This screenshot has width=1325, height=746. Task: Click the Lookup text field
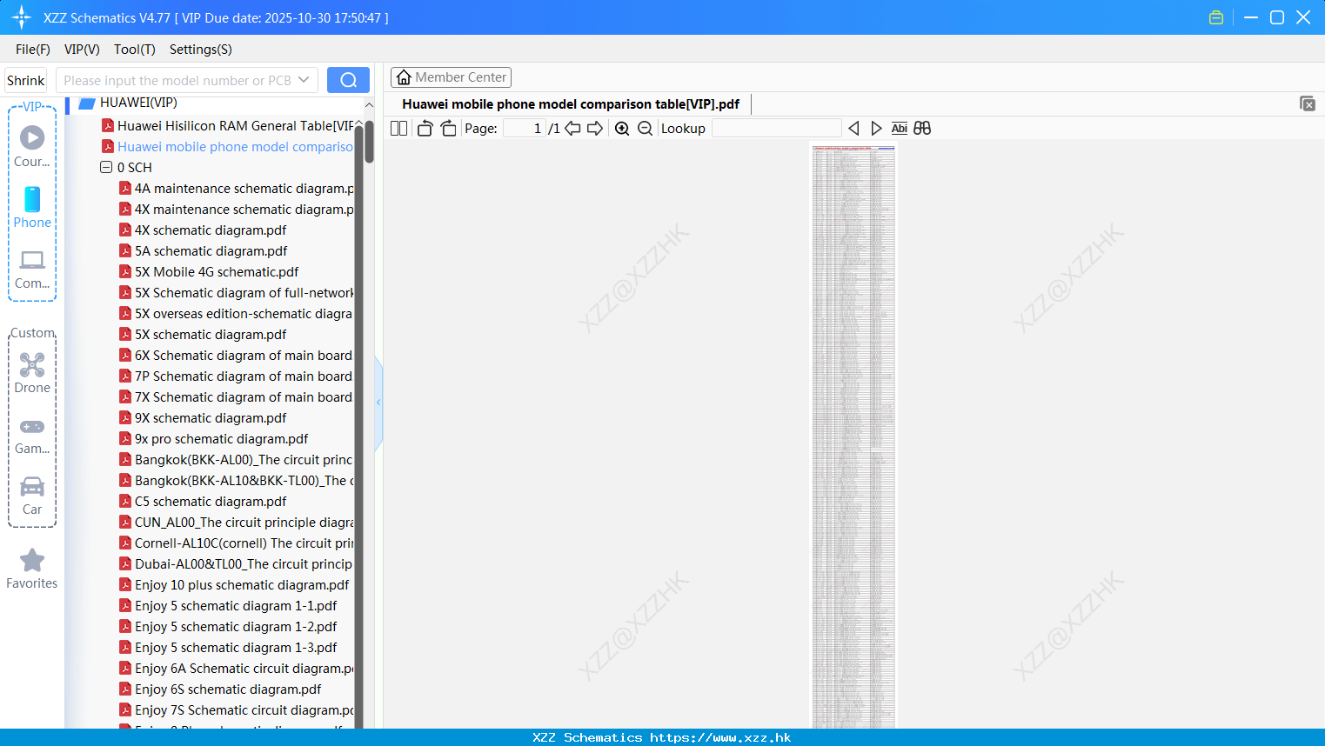pos(776,129)
